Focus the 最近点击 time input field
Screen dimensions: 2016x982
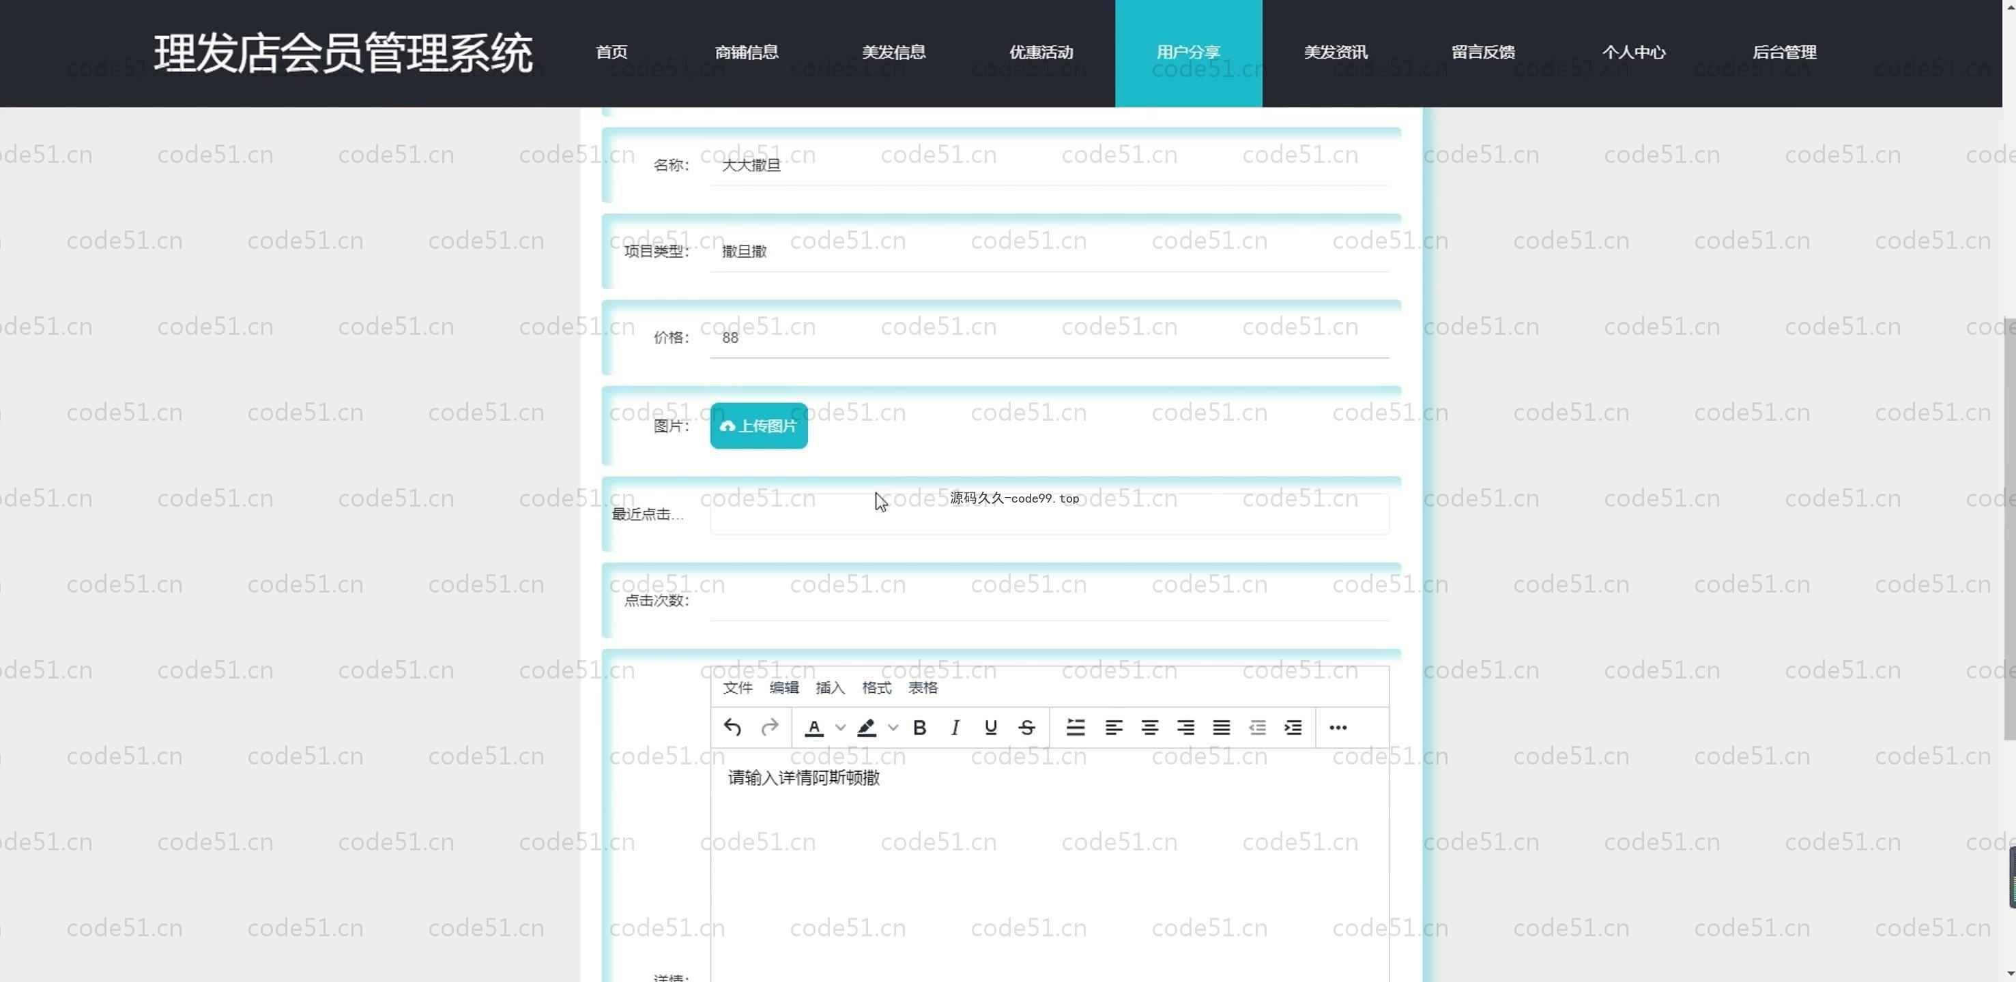pyautogui.click(x=1050, y=514)
